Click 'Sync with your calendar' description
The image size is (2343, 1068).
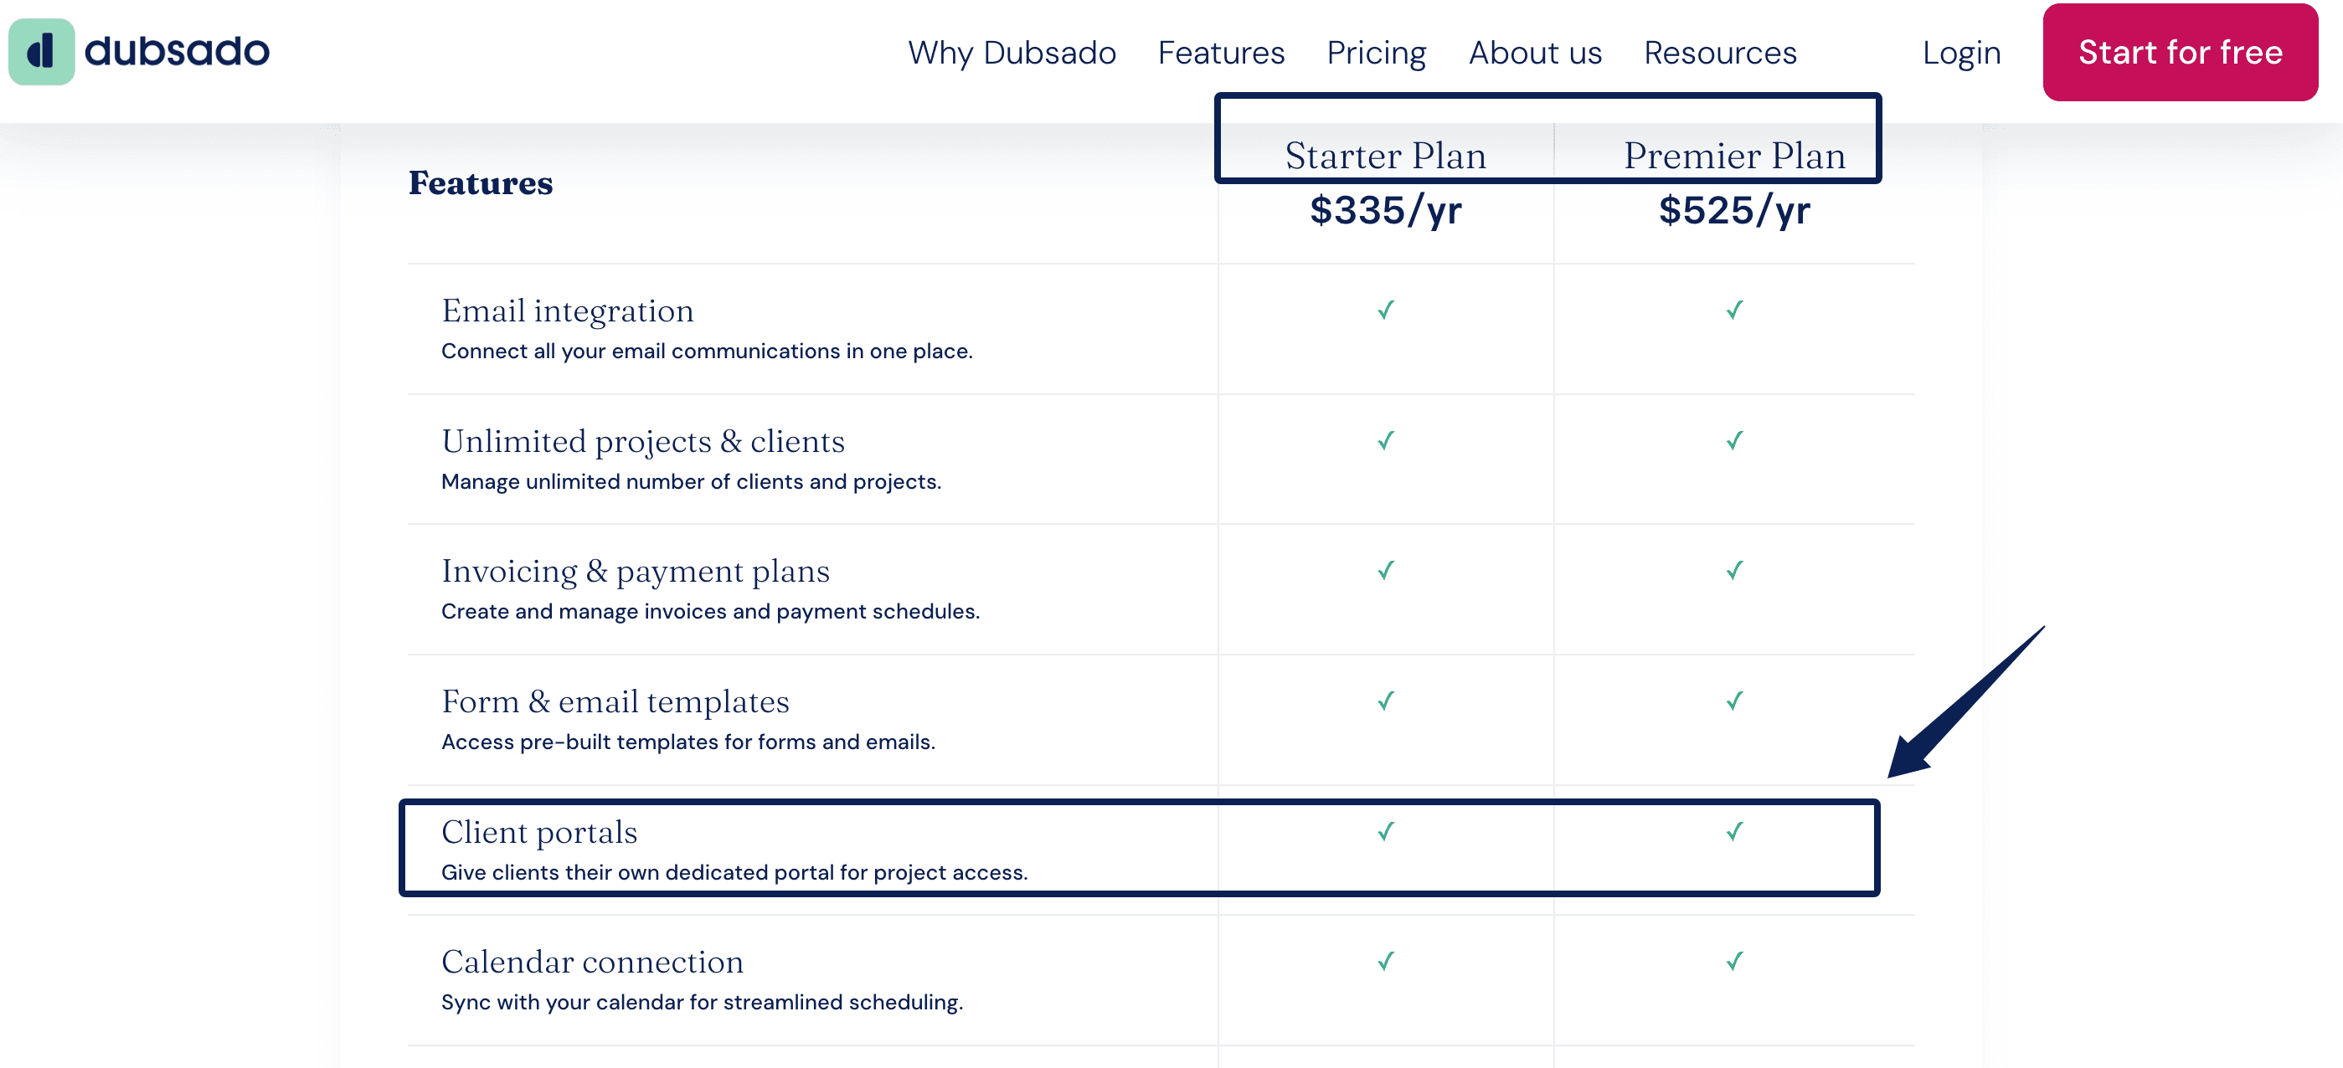[703, 1002]
